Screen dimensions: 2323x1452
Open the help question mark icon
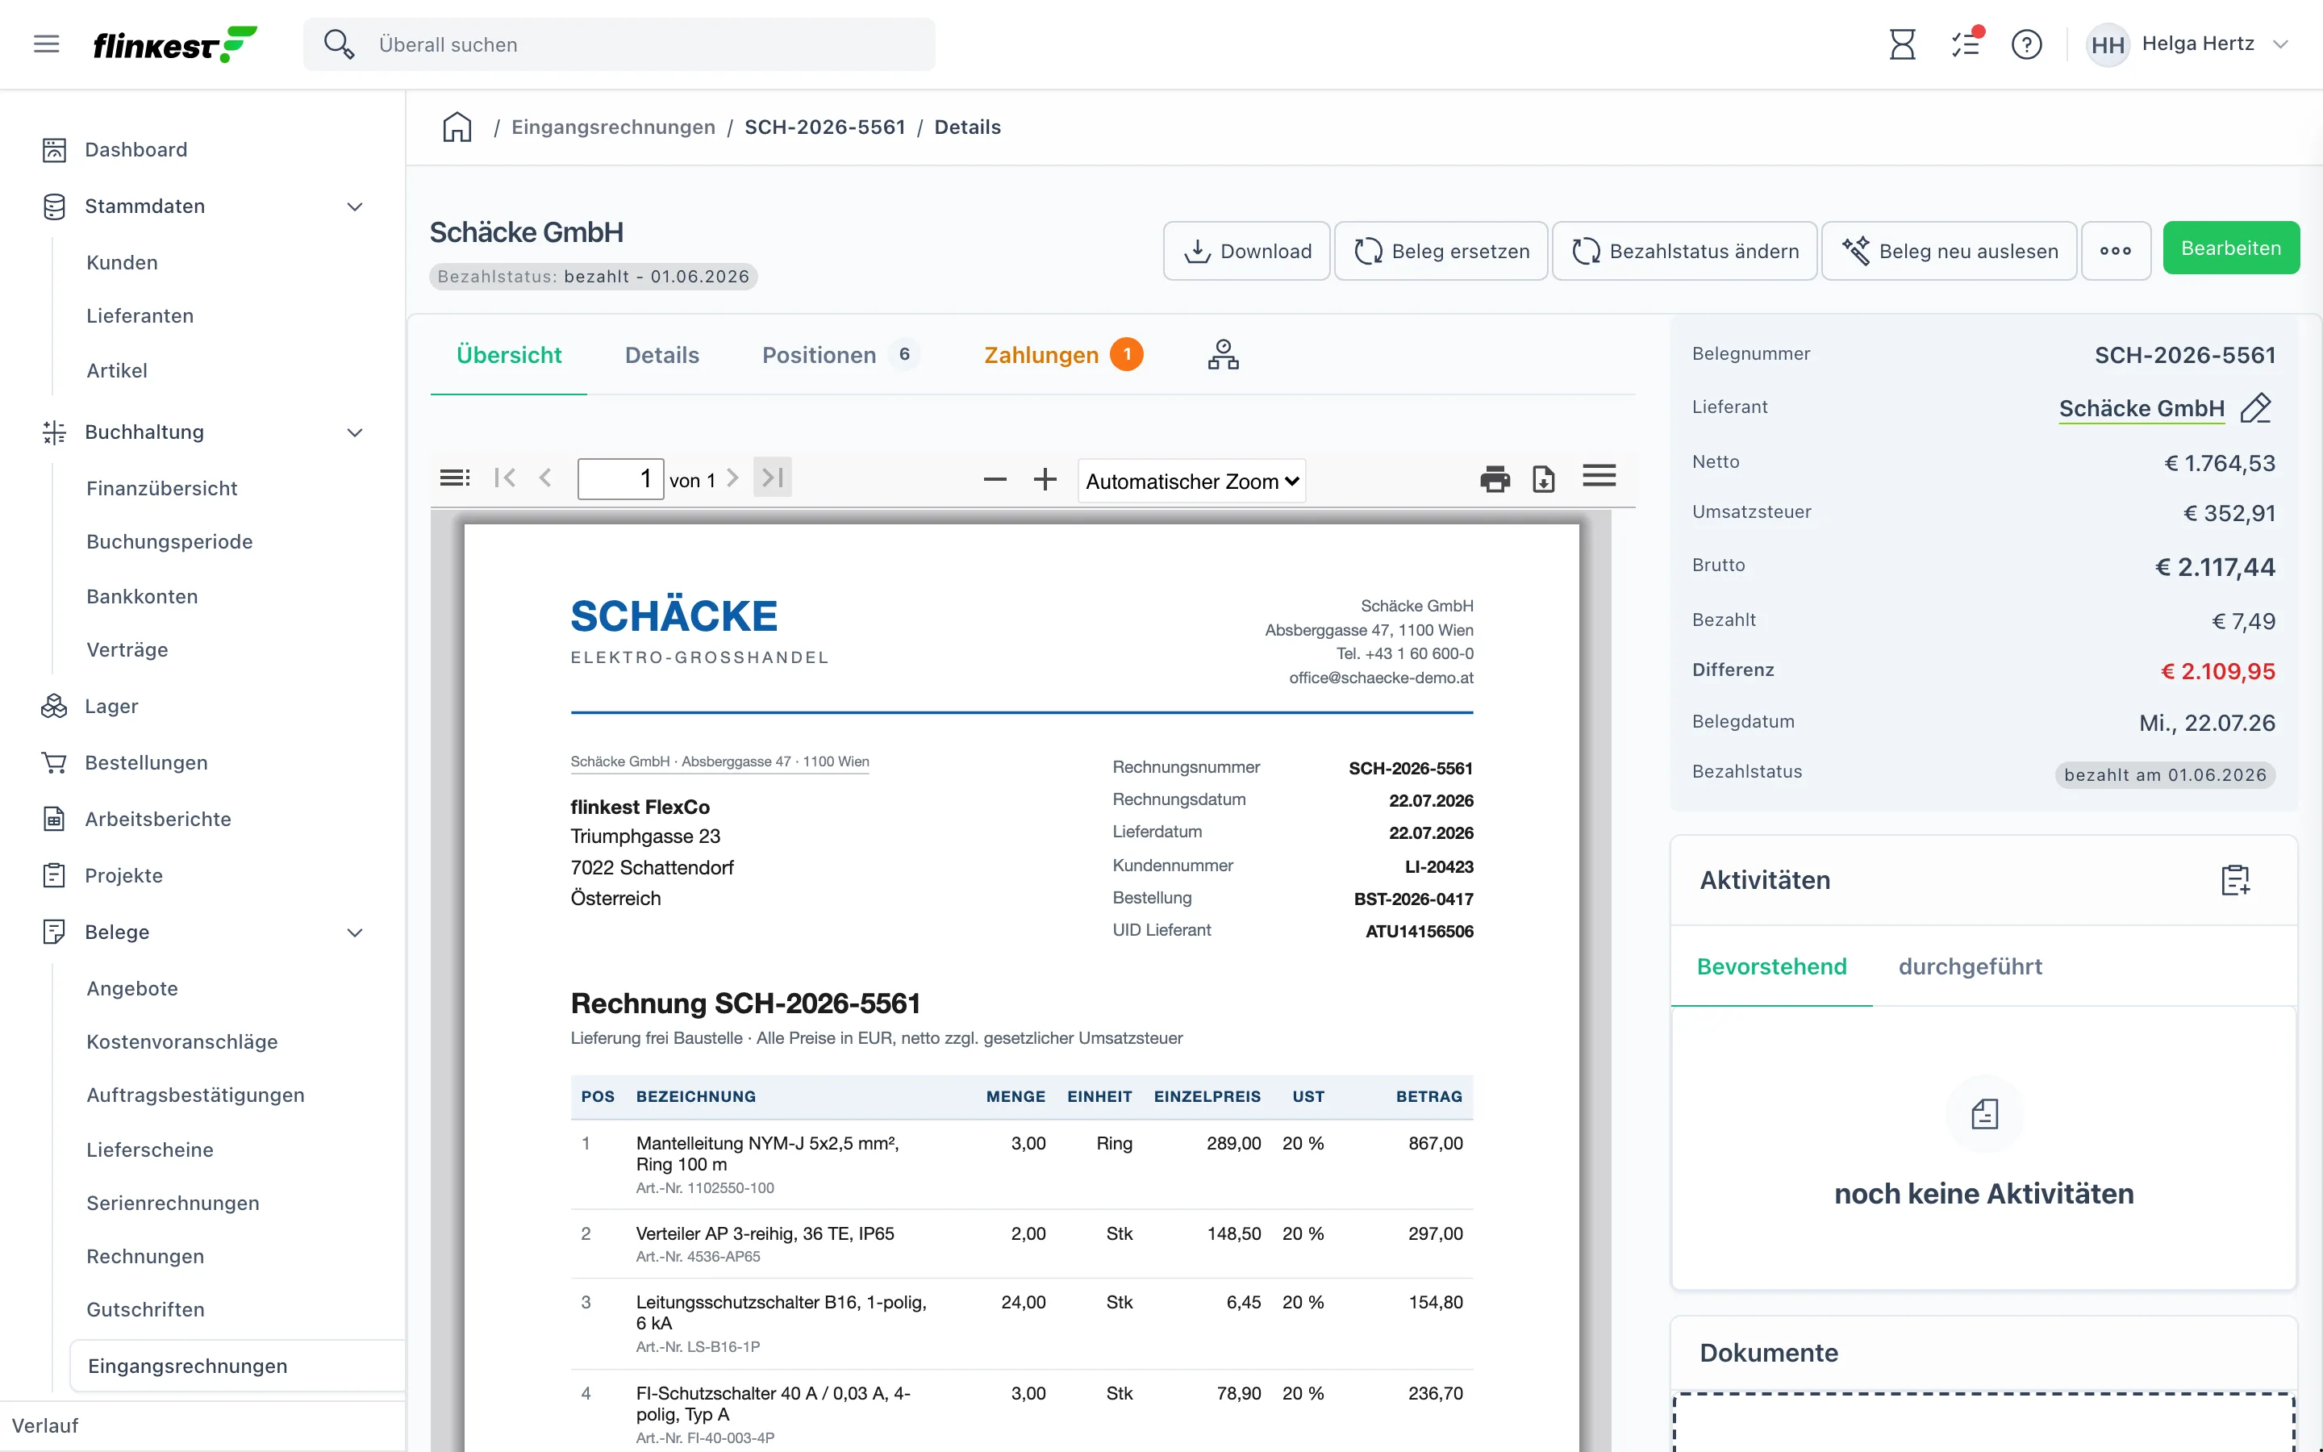[x=2026, y=44]
